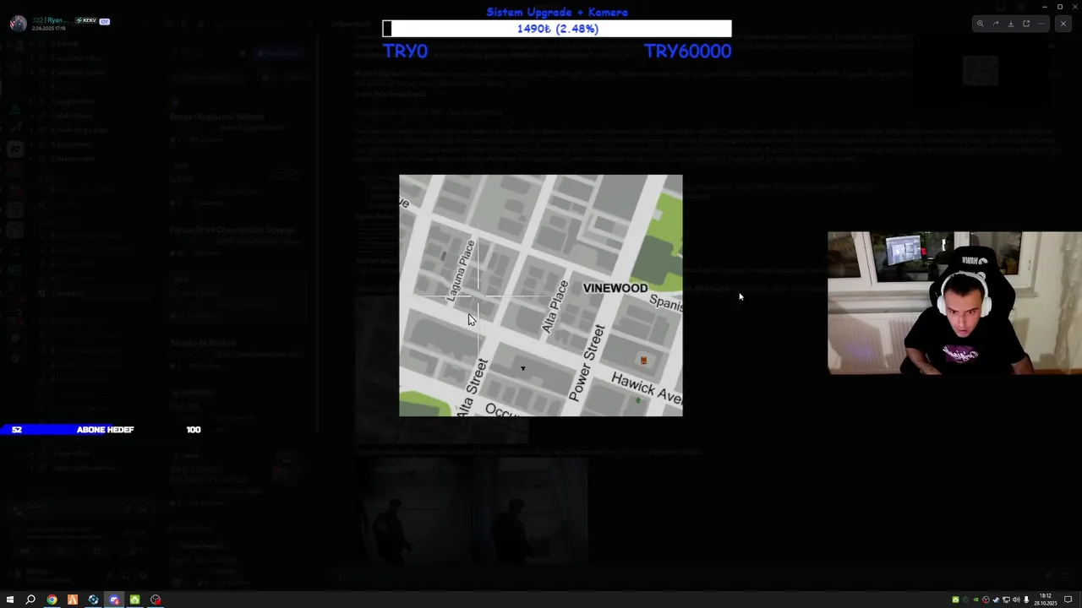Close the image viewer with the X button
Viewport: 1082px width, 608px height.
pos(1063,24)
